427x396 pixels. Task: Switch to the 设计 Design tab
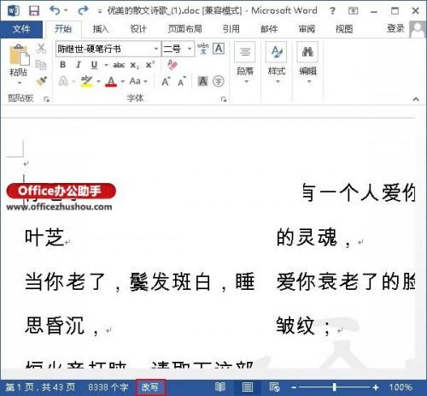click(138, 29)
